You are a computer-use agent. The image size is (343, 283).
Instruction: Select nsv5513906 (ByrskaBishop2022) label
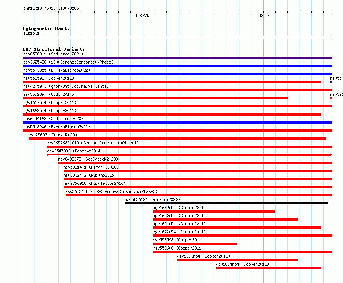click(57, 127)
